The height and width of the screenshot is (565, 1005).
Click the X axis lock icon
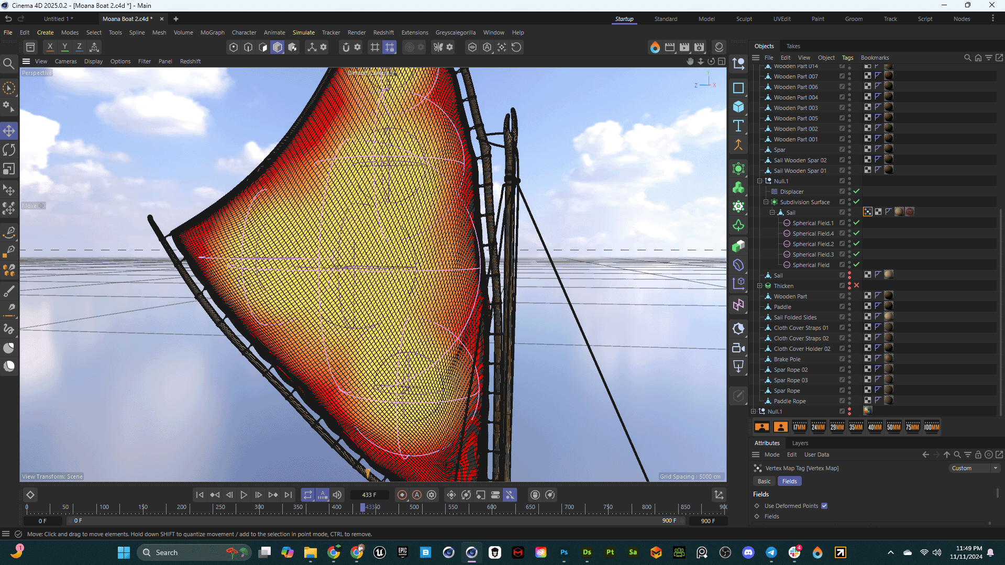[50, 47]
